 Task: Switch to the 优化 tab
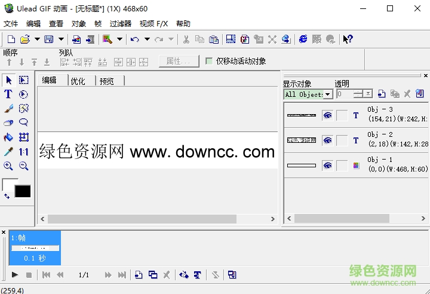click(81, 81)
